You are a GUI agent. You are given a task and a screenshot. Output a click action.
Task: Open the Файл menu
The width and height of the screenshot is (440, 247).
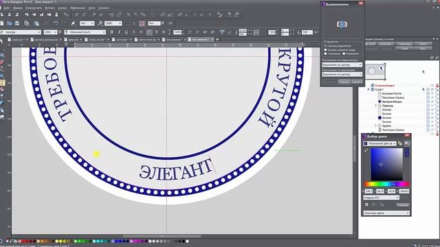[x=7, y=8]
